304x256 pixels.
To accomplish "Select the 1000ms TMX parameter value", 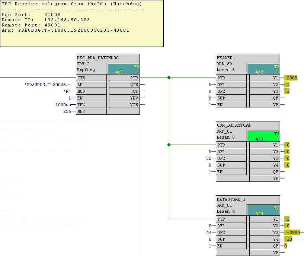I will (63, 105).
